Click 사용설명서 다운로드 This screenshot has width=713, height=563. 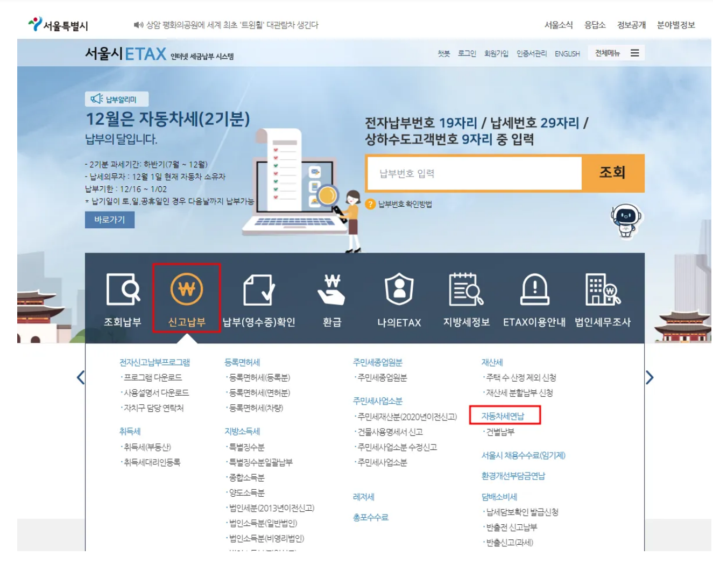pyautogui.click(x=157, y=392)
